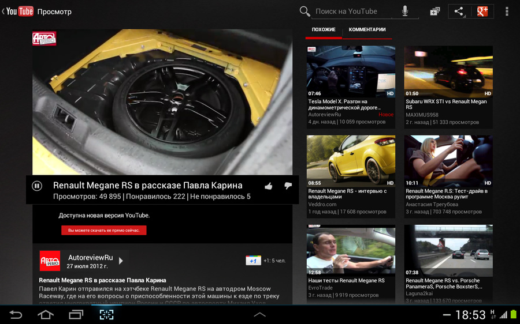This screenshot has width=520, height=324.
Task: Click the red download new version button
Action: tap(104, 231)
